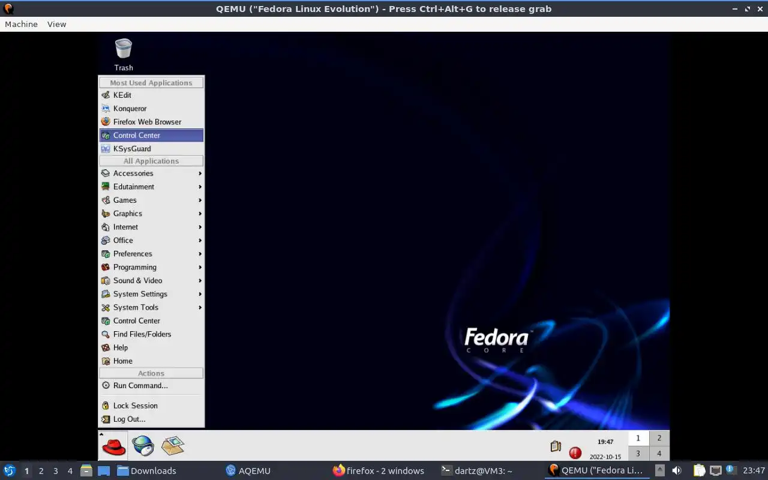
Task: Start Firefox Web Browser from menu
Action: 151,122
